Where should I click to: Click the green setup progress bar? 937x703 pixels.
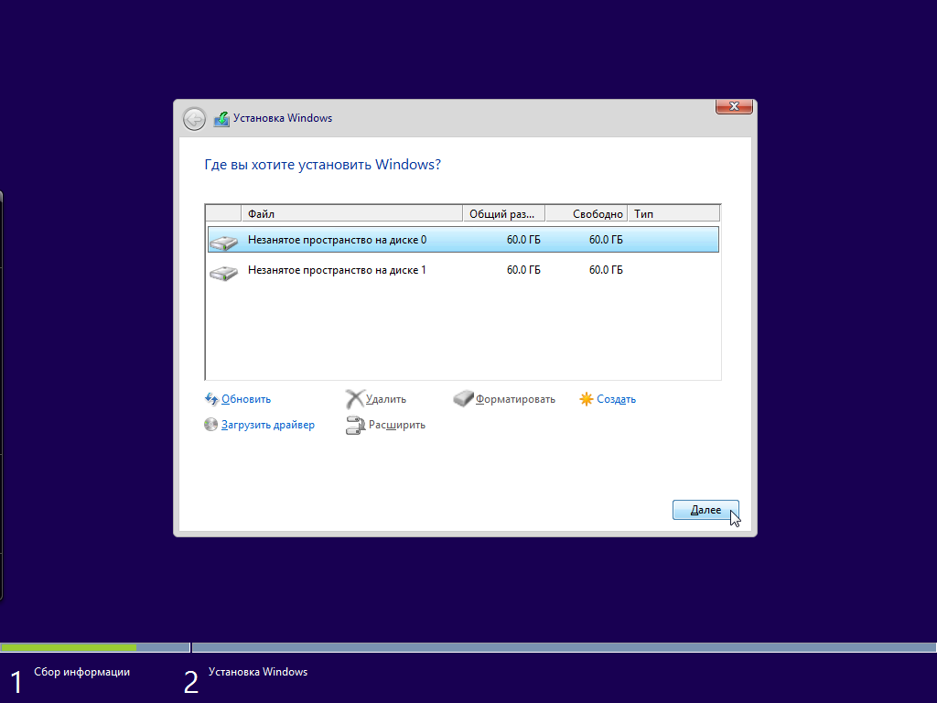click(x=68, y=647)
